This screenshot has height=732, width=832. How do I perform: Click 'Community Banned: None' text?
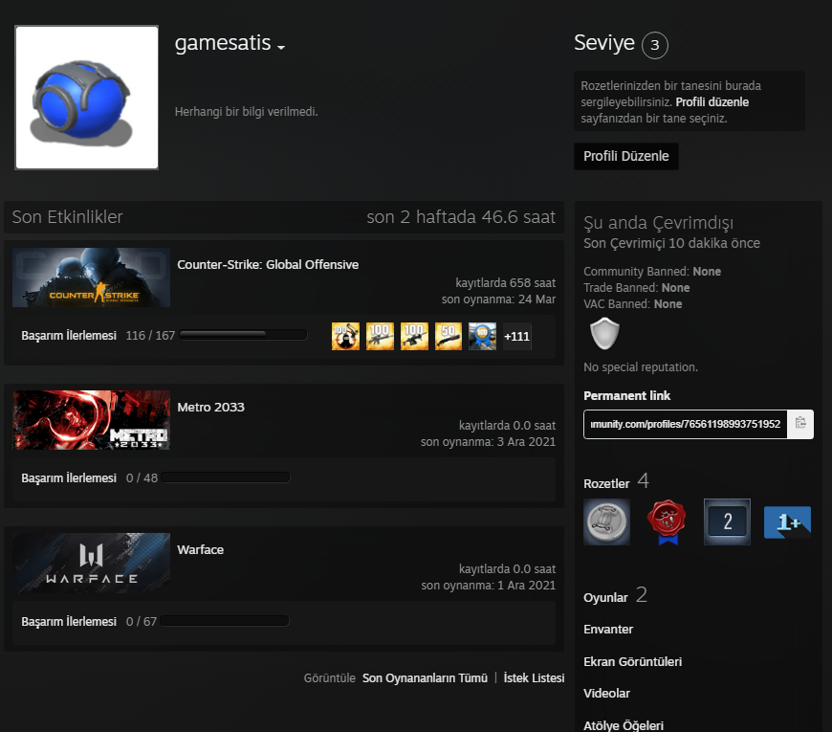(652, 271)
